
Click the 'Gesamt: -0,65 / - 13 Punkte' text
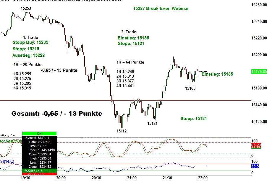click(x=56, y=114)
